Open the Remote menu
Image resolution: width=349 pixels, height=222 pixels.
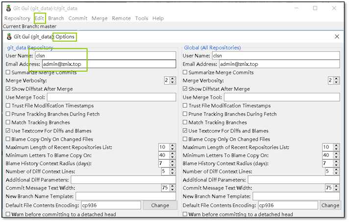coord(121,18)
